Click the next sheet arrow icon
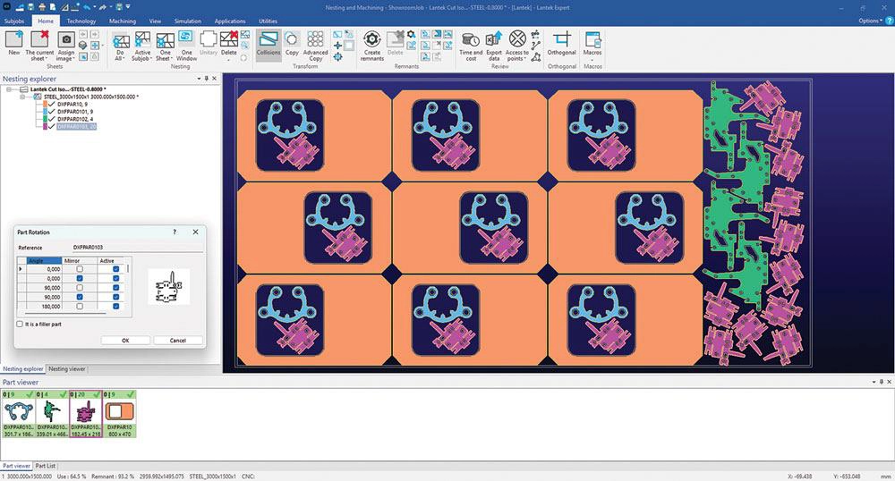The width and height of the screenshot is (895, 481). tap(95, 35)
